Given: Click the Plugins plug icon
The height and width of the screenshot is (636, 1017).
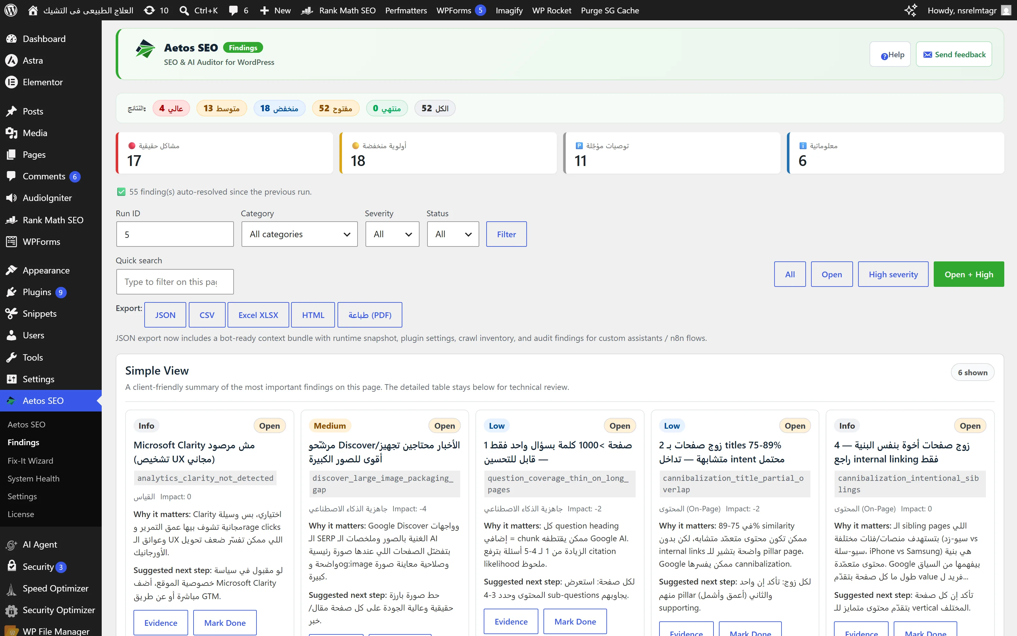Looking at the screenshot, I should [x=11, y=292].
